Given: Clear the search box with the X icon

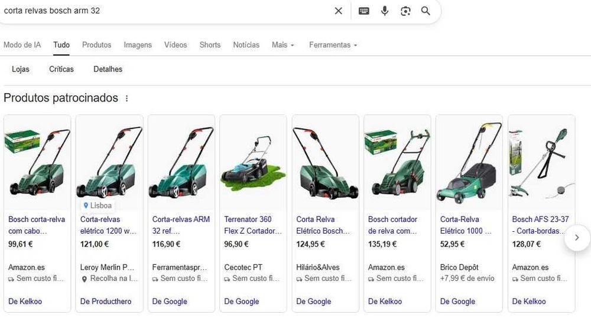Looking at the screenshot, I should (339, 11).
